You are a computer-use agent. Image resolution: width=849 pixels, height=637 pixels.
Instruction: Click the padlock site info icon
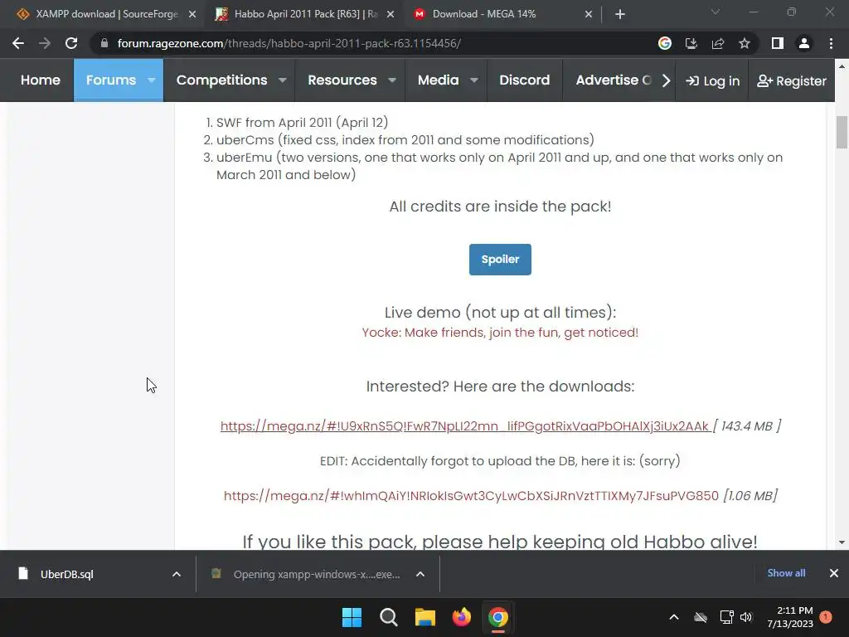[x=104, y=43]
